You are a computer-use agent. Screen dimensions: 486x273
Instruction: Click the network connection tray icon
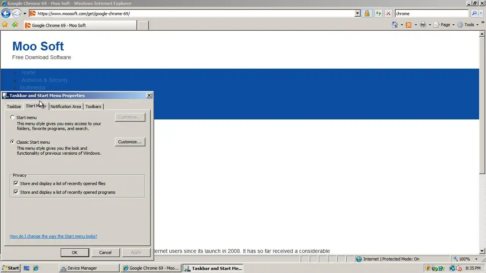click(452, 268)
